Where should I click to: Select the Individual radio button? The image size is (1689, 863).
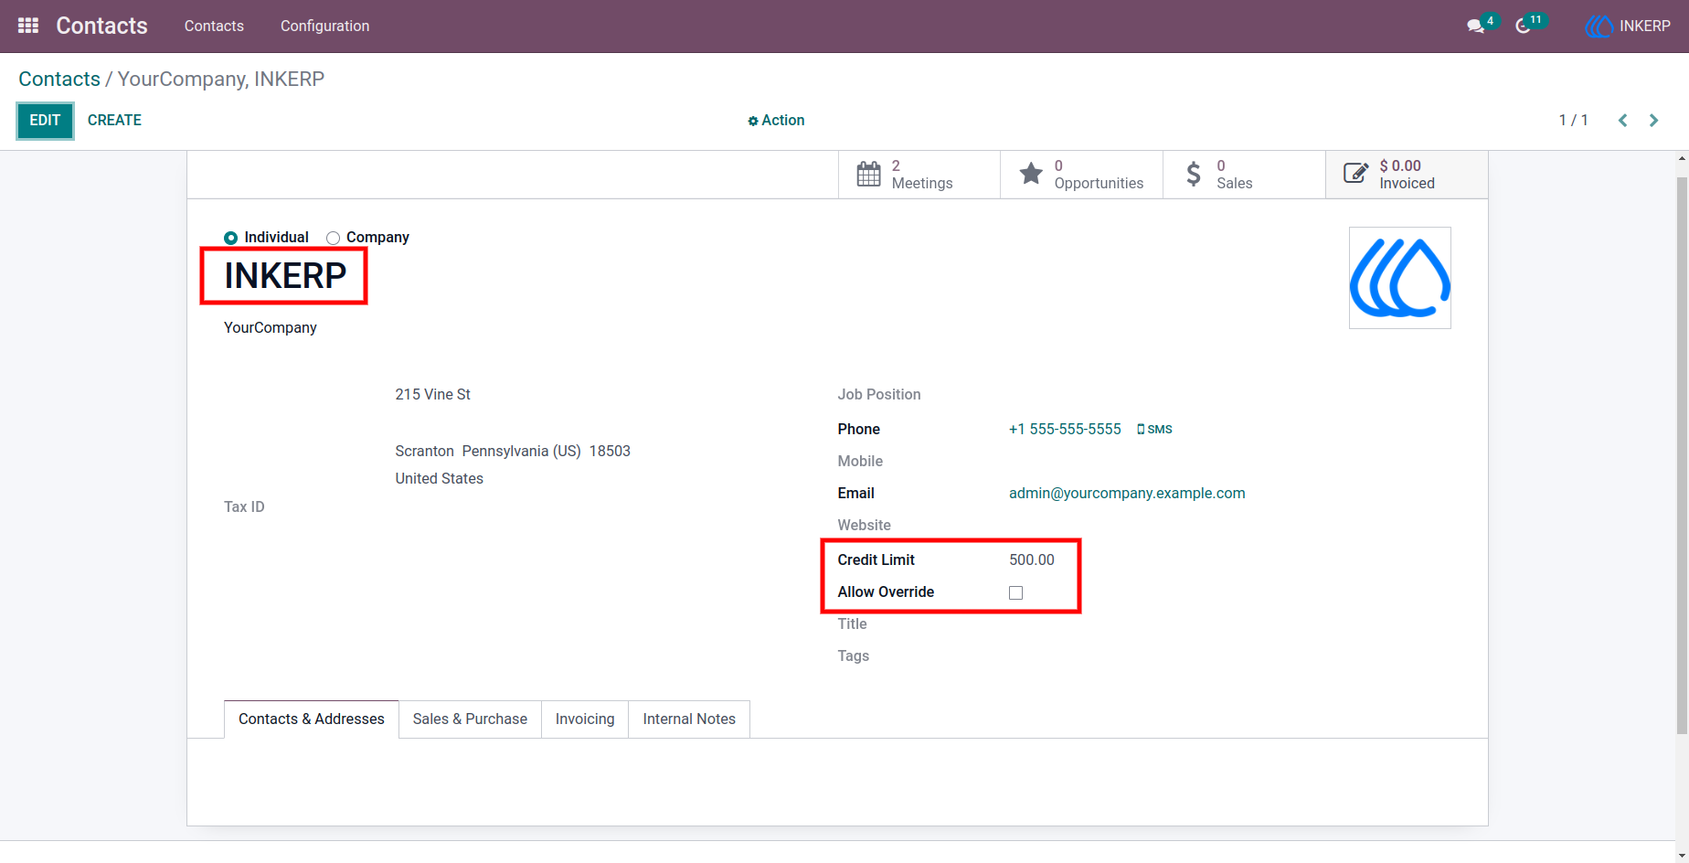click(230, 238)
